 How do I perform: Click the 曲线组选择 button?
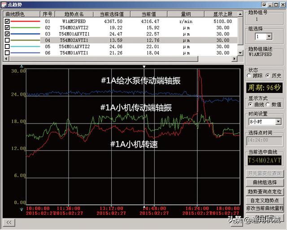[265, 182]
